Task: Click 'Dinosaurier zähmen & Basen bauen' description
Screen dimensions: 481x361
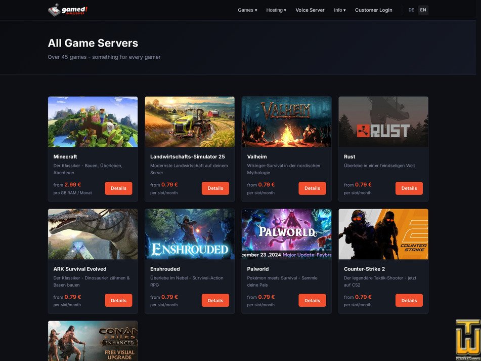Action: click(92, 282)
